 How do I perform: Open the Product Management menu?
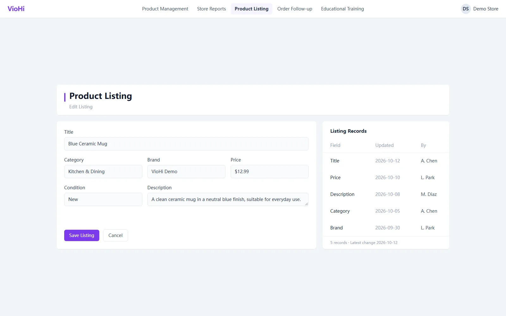point(165,9)
